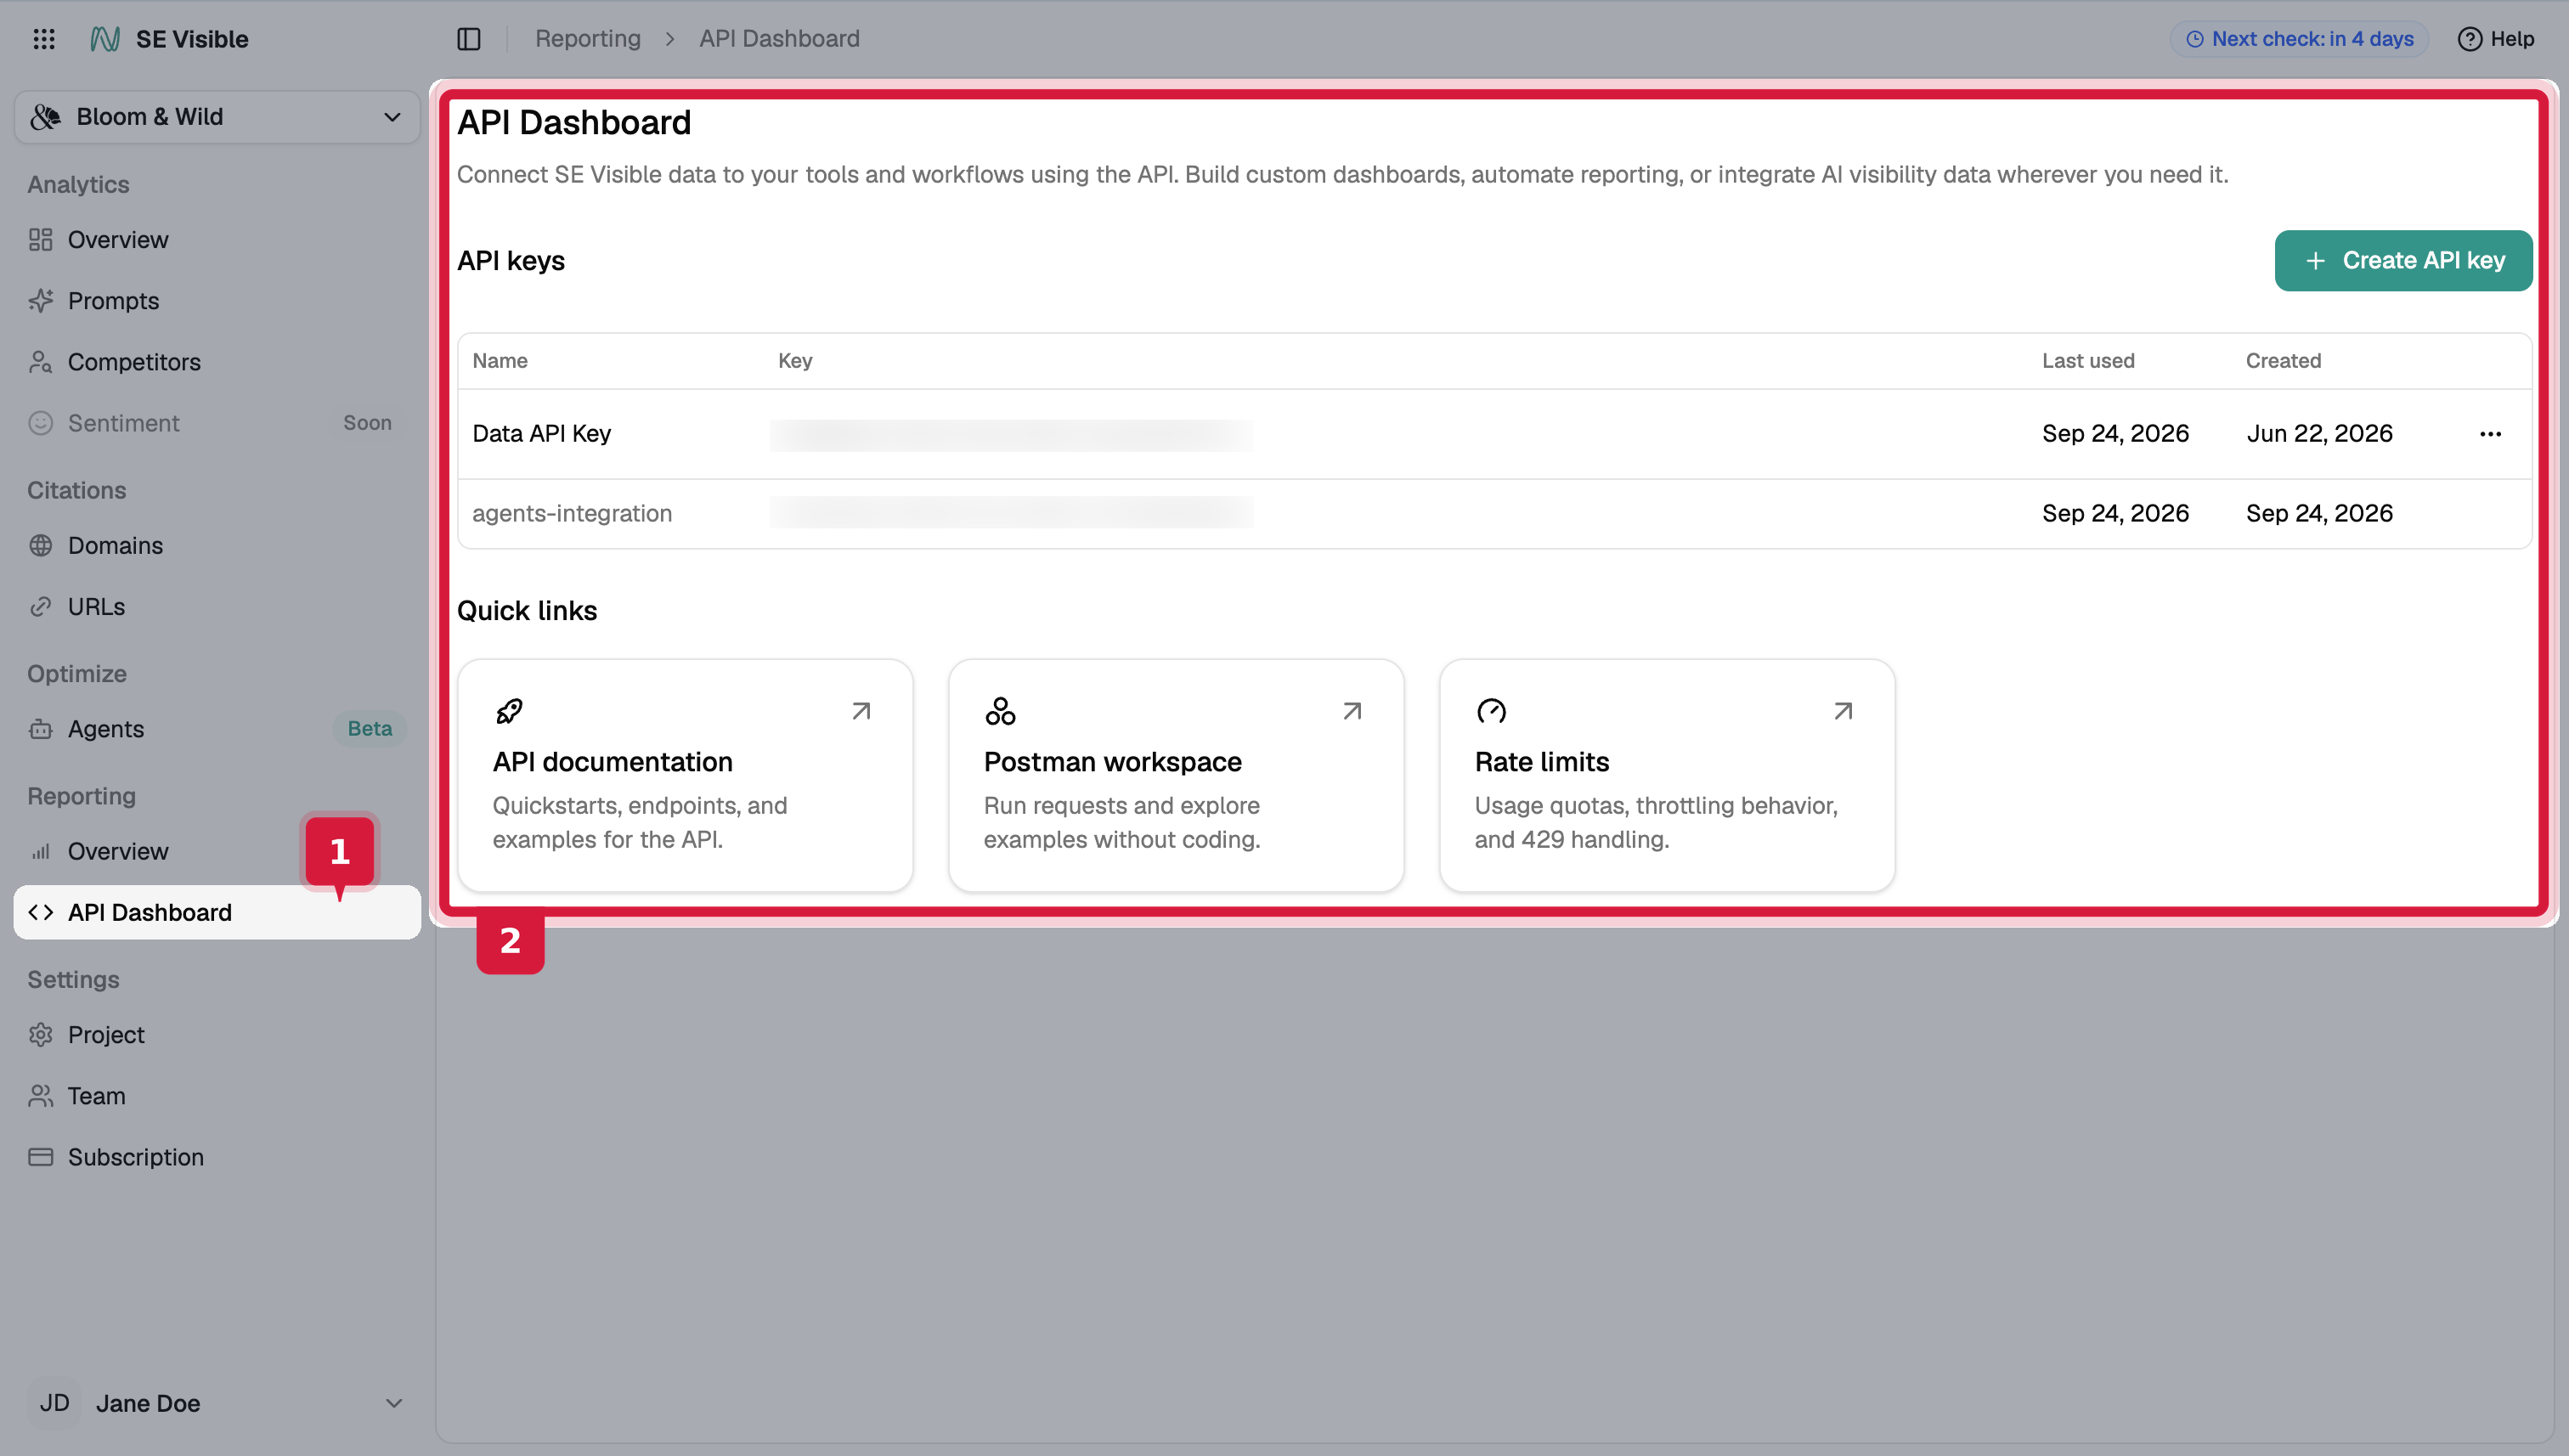Open Analytics Overview in sidebar
This screenshot has width=2569, height=1456.
tap(217, 240)
